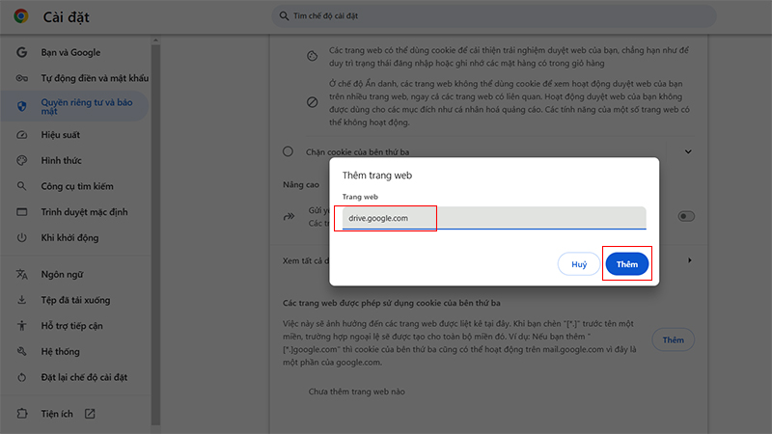
Task: Click the download icon for Tệp đã tải xuống
Action: 21,300
